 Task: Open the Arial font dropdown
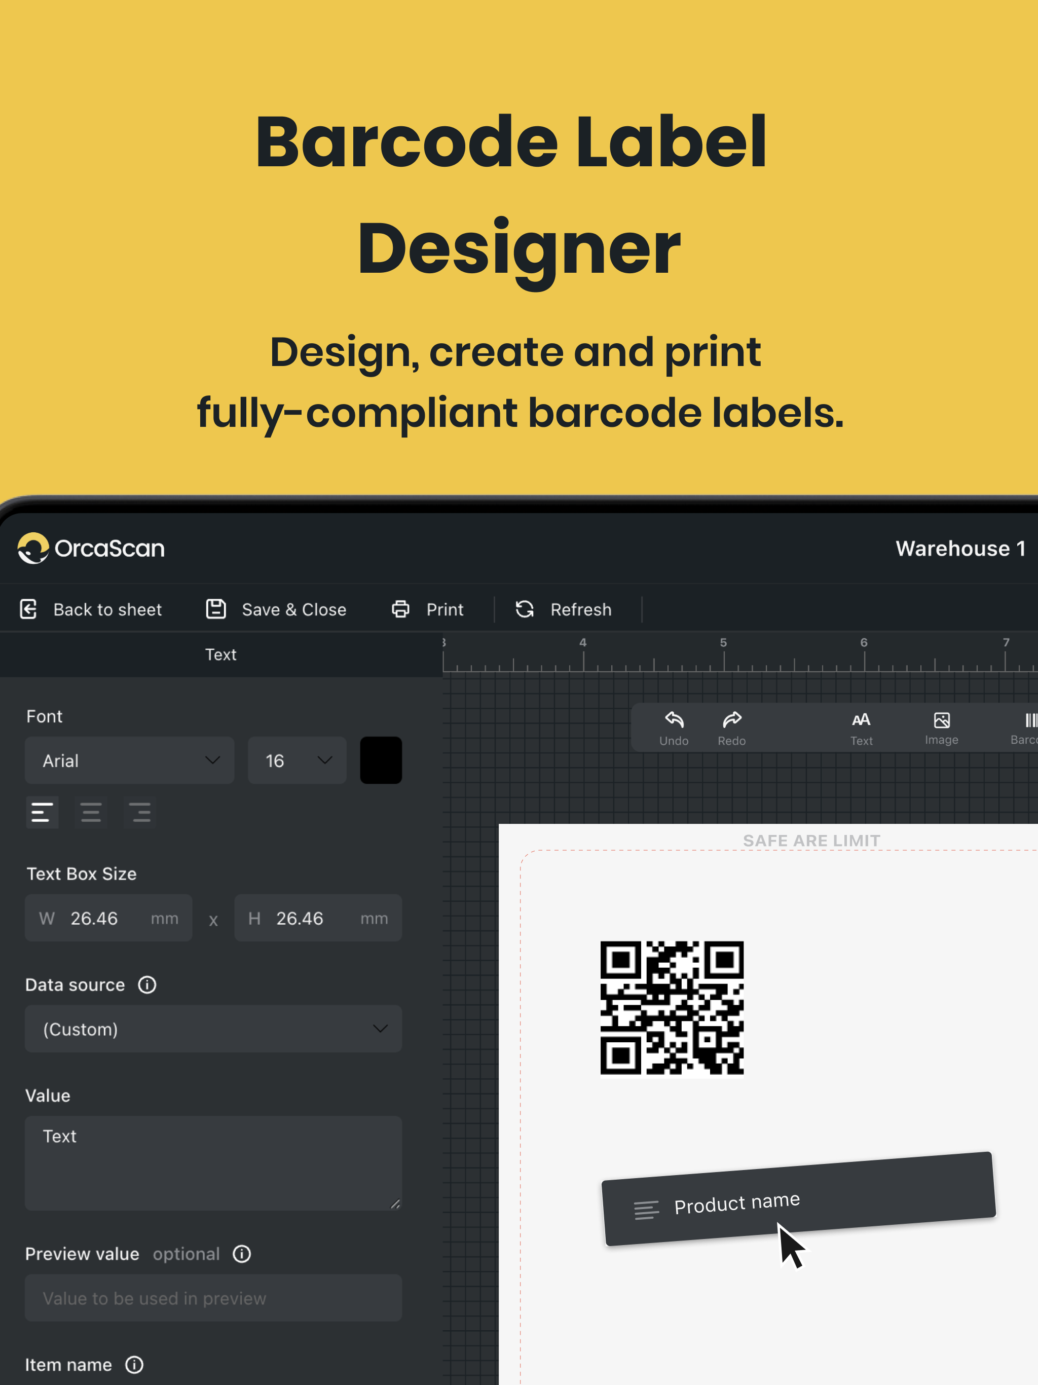[130, 760]
